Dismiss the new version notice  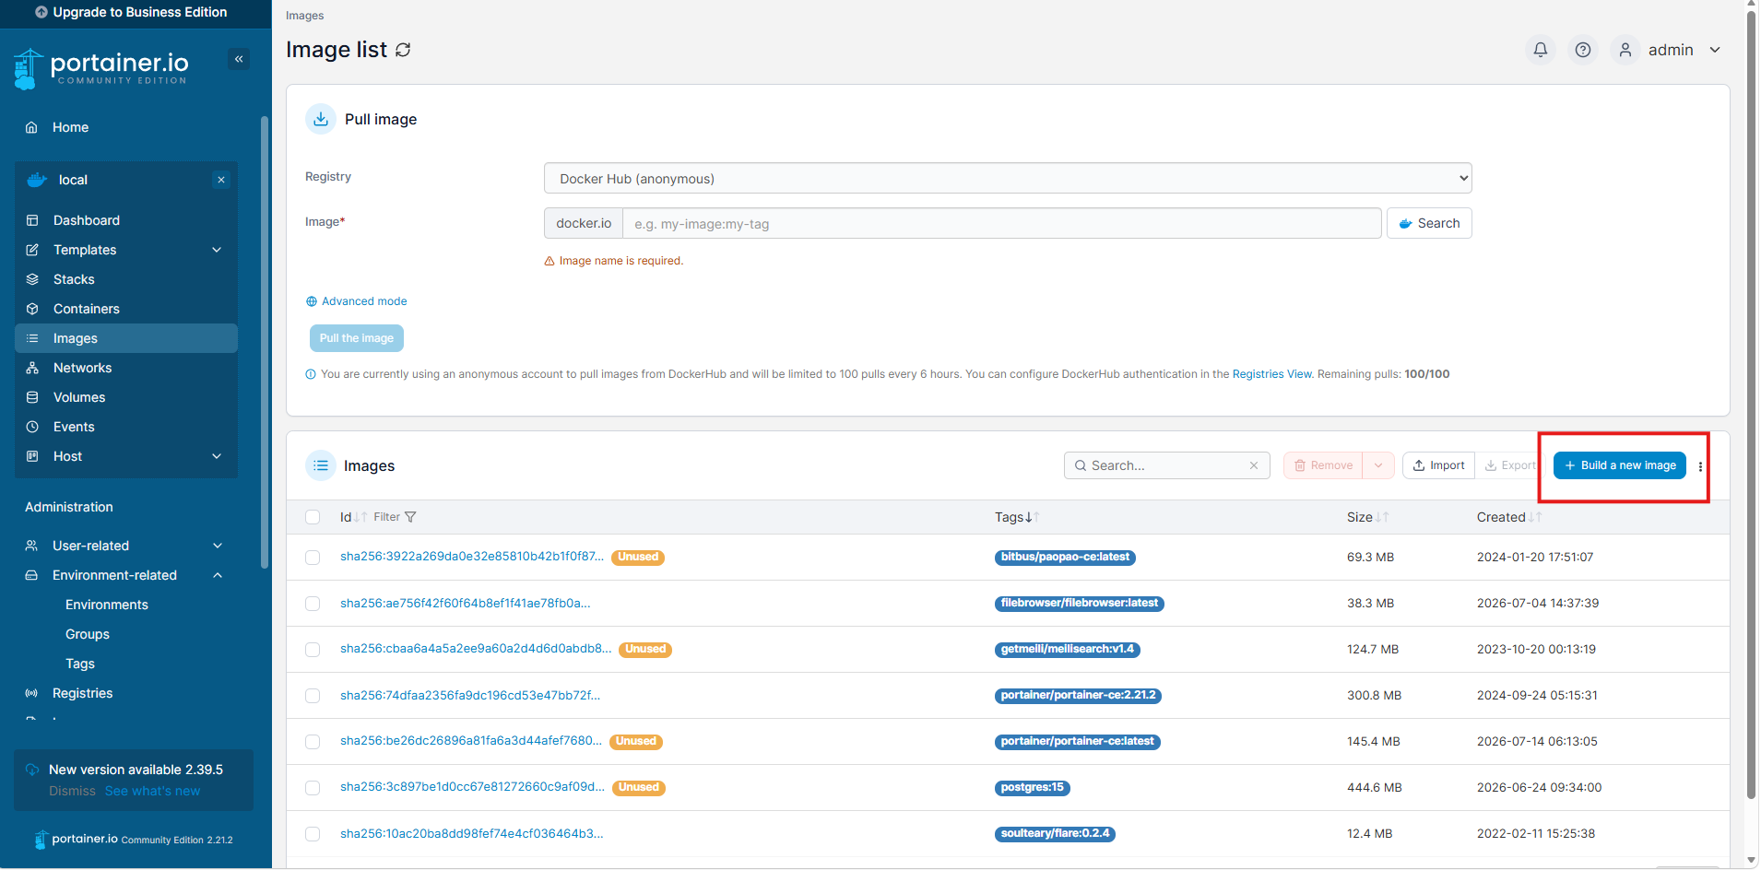coord(72,791)
